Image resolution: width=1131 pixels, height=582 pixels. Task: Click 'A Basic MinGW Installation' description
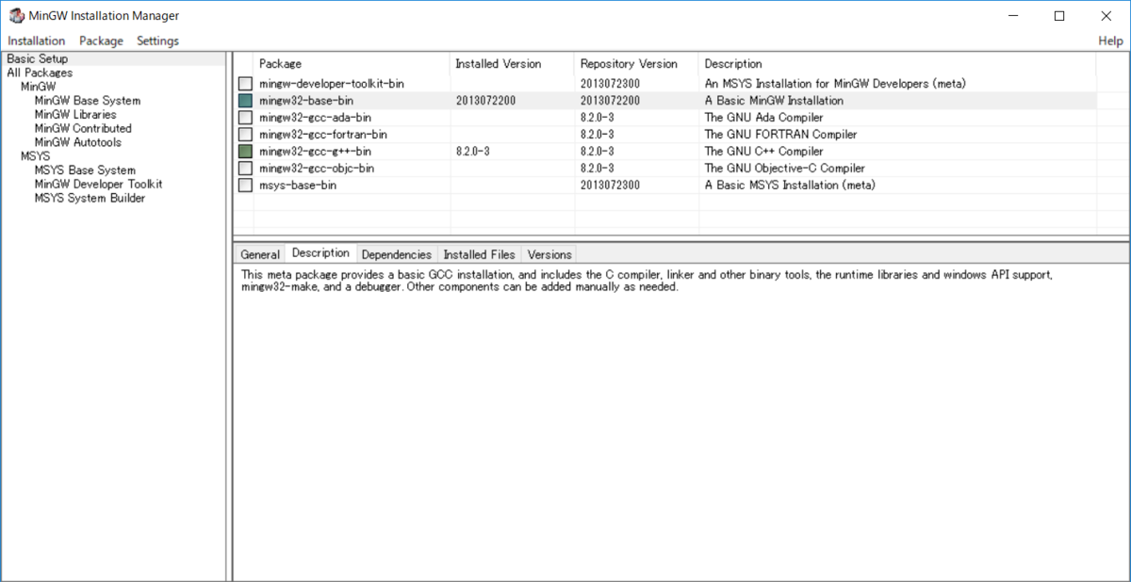coord(774,101)
